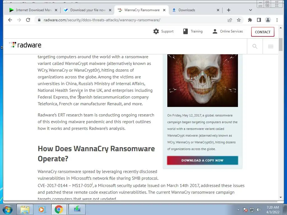The height and width of the screenshot is (215, 287).
Task: Open the Chrome extensions puzzle menu
Action: pyautogui.click(x=250, y=20)
